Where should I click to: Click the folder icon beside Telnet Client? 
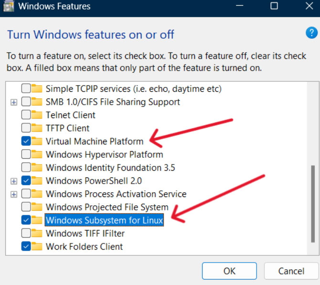pyautogui.click(x=37, y=115)
